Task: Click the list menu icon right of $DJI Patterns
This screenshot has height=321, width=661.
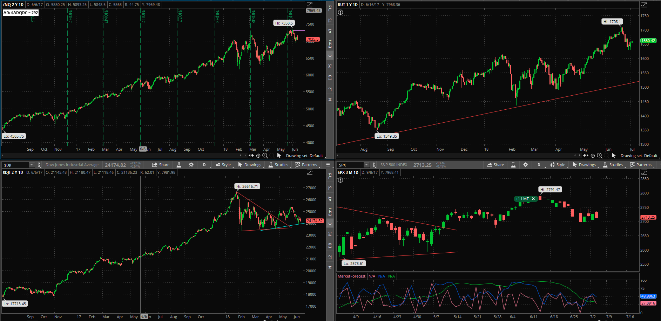Action: click(328, 165)
